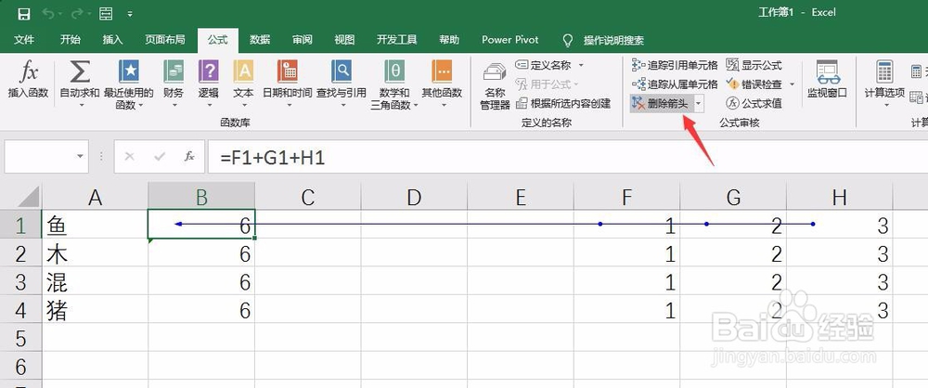Switch to the 数据 tab
The height and width of the screenshot is (388, 928).
260,40
